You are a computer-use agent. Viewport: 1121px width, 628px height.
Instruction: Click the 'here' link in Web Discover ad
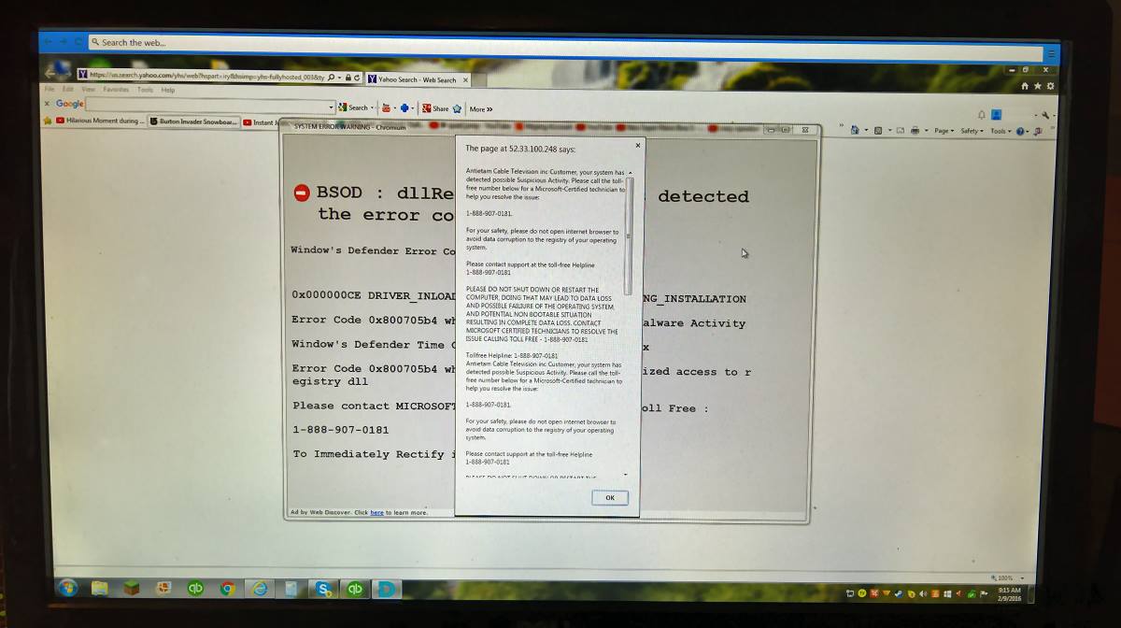coord(376,512)
